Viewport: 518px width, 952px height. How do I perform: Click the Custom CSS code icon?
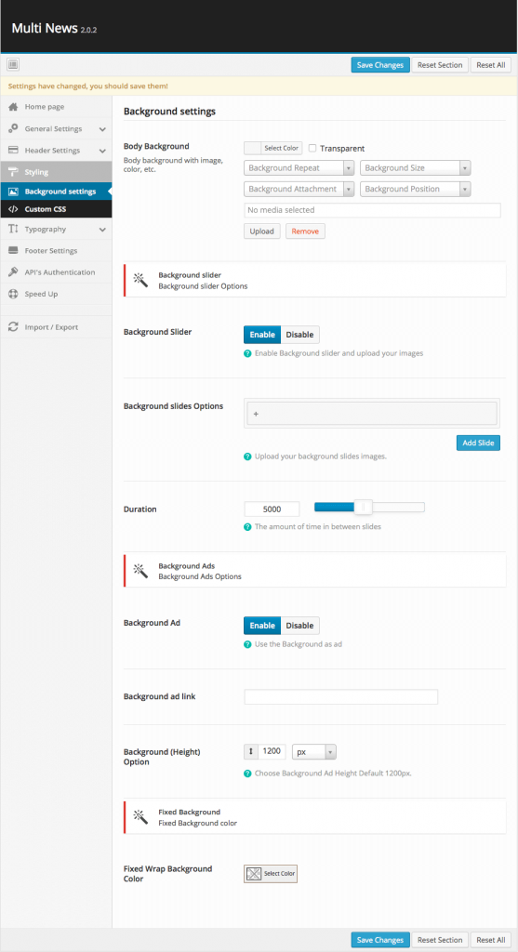click(x=13, y=209)
